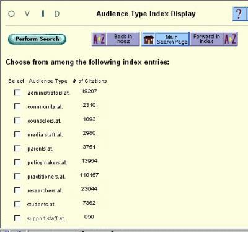Click the policymakers.at. entry text
The height and width of the screenshot is (232, 248).
coord(47,162)
